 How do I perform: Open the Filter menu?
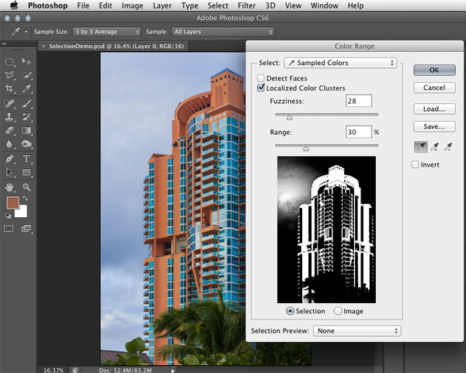(x=247, y=5)
